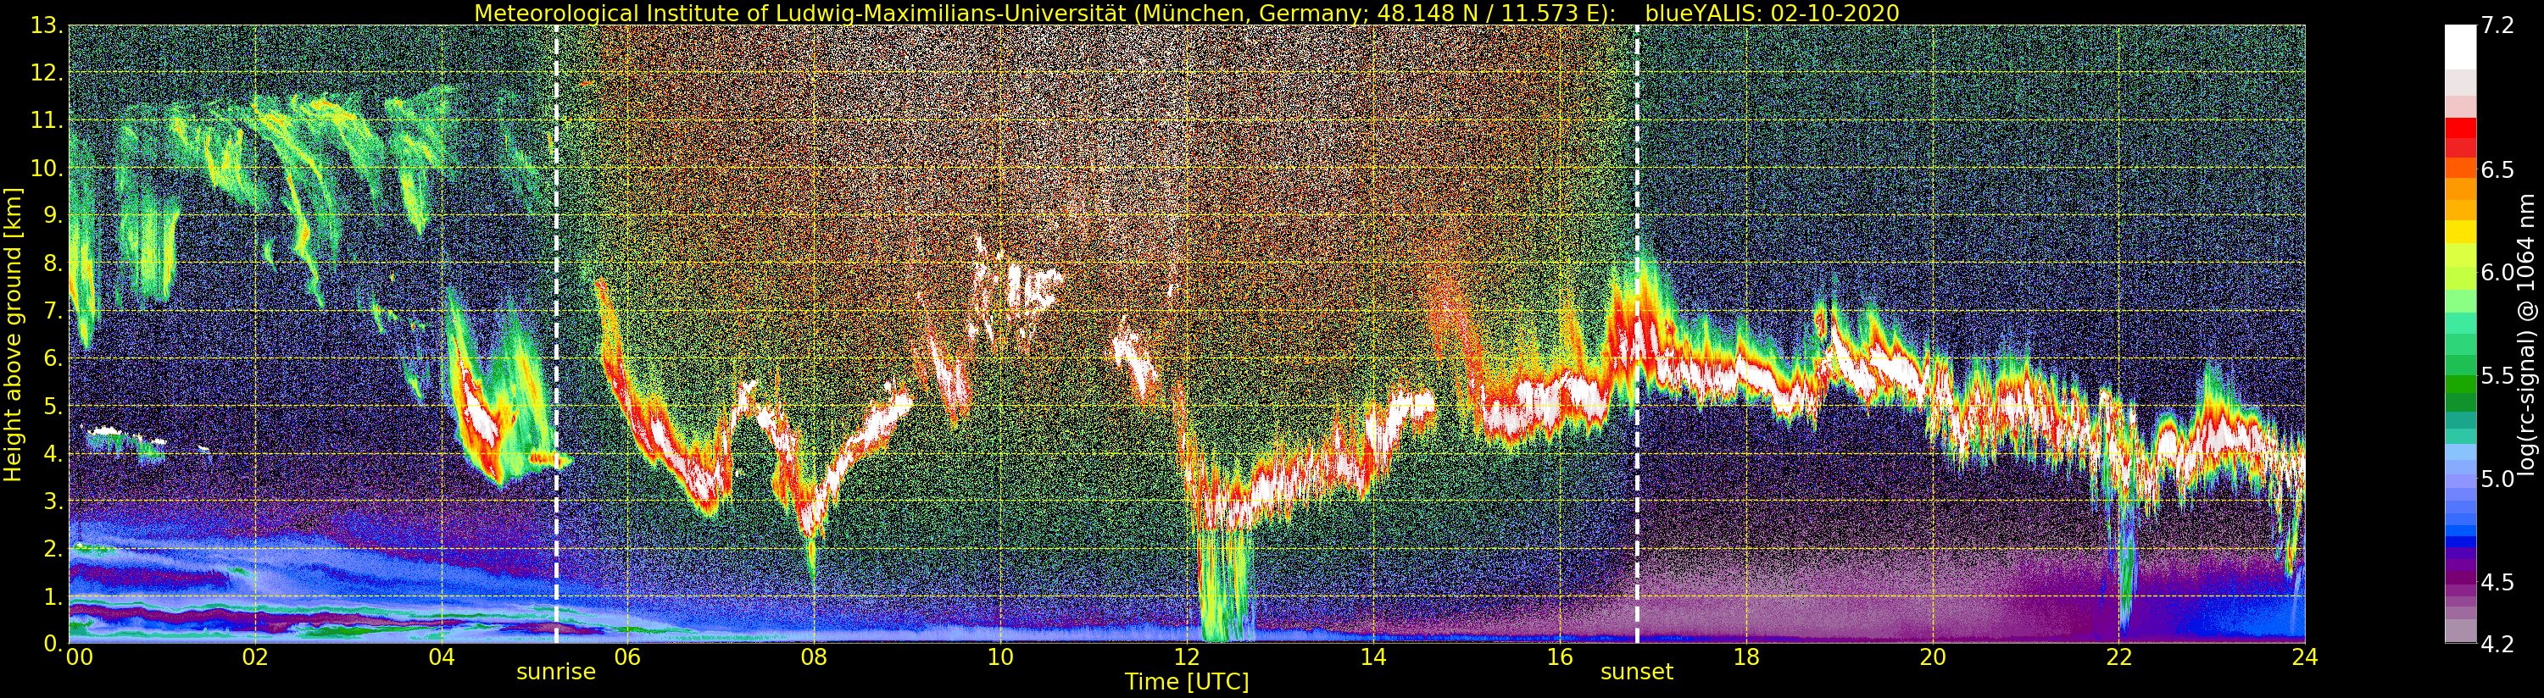Click the time tick label '18'

(x=1746, y=657)
